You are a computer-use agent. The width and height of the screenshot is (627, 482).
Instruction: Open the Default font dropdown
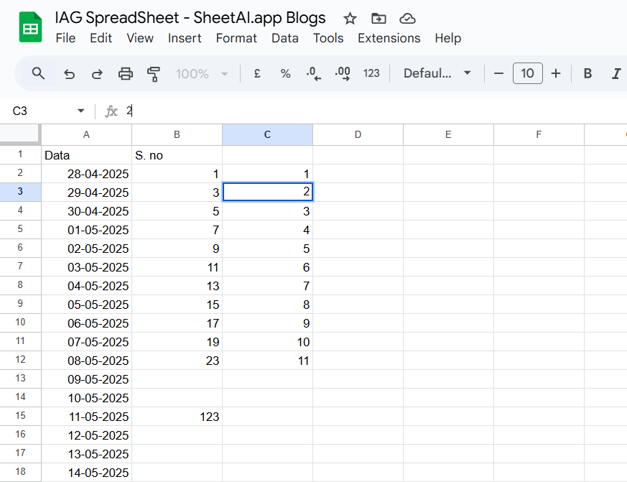[437, 73]
